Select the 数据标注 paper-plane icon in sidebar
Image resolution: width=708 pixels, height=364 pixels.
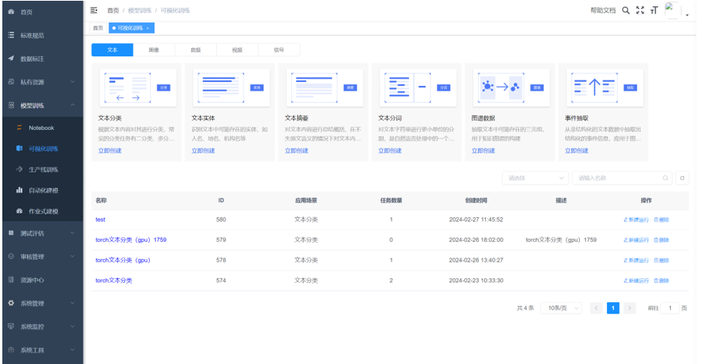pos(12,58)
